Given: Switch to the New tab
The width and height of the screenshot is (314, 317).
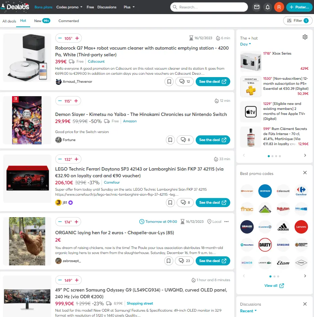Looking at the screenshot, I should pyautogui.click(x=42, y=21).
